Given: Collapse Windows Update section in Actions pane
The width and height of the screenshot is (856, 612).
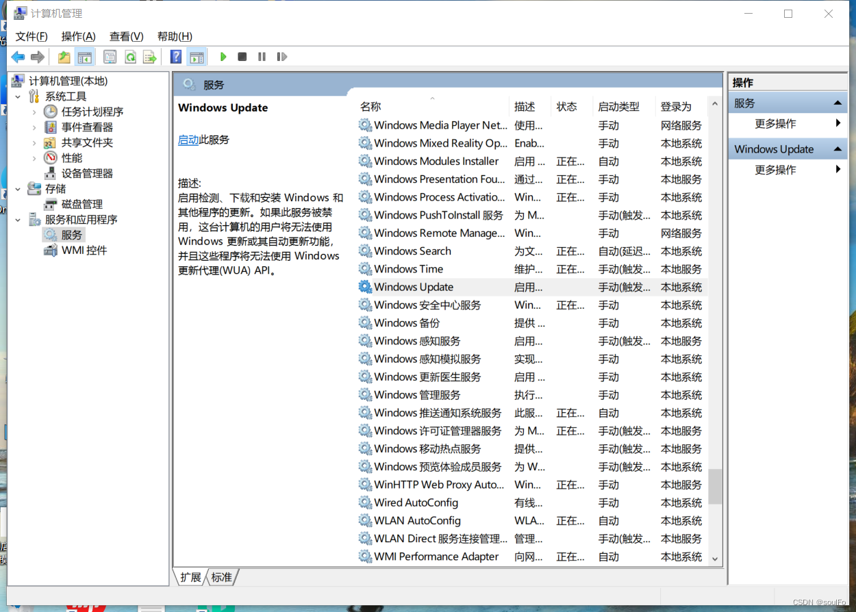Looking at the screenshot, I should [838, 149].
